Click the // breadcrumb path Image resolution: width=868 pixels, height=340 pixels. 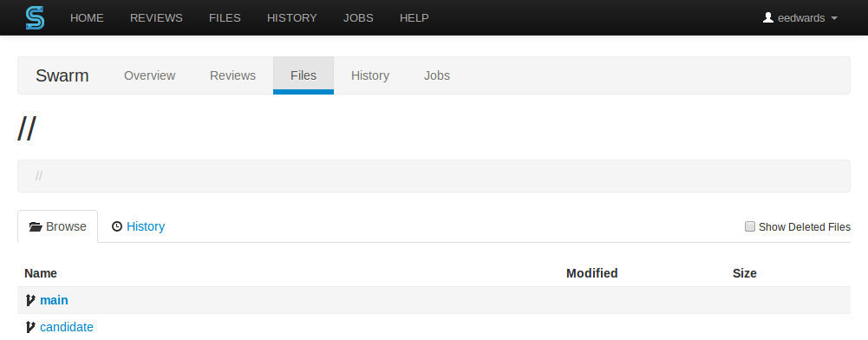point(39,176)
